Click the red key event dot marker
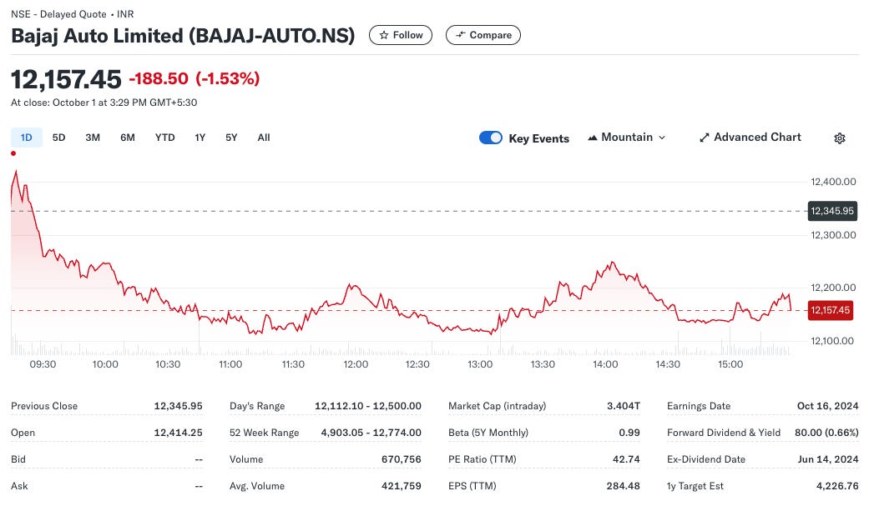This screenshot has height=506, width=869. (13, 153)
